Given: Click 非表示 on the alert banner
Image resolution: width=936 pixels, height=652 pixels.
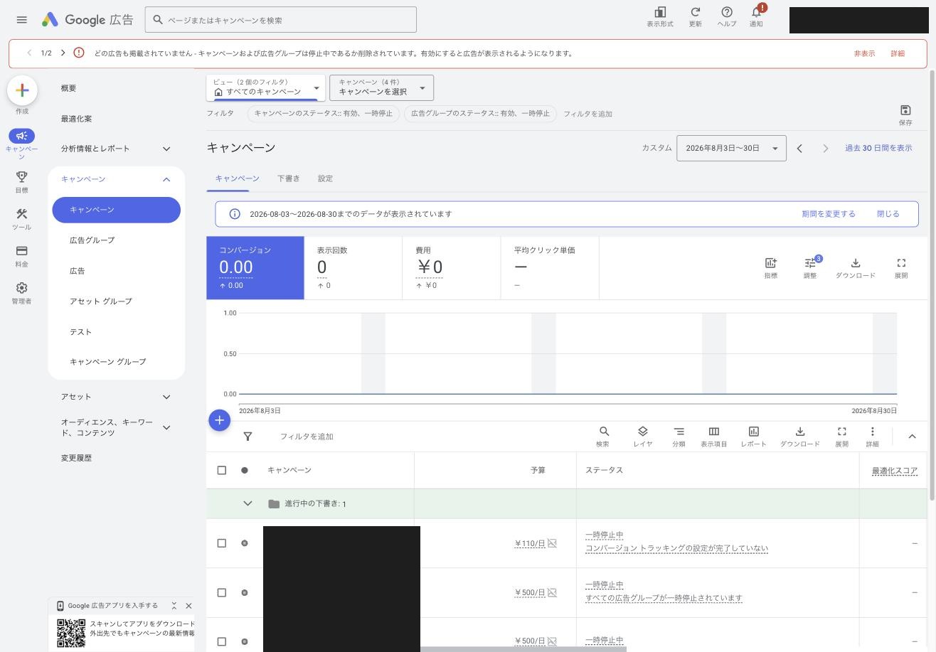Looking at the screenshot, I should point(864,53).
